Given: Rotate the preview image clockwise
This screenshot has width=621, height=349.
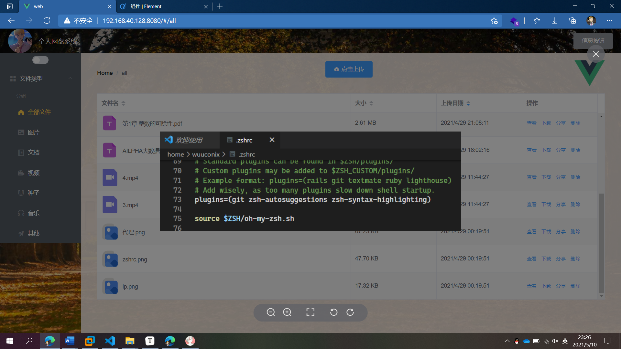Looking at the screenshot, I should [351, 312].
